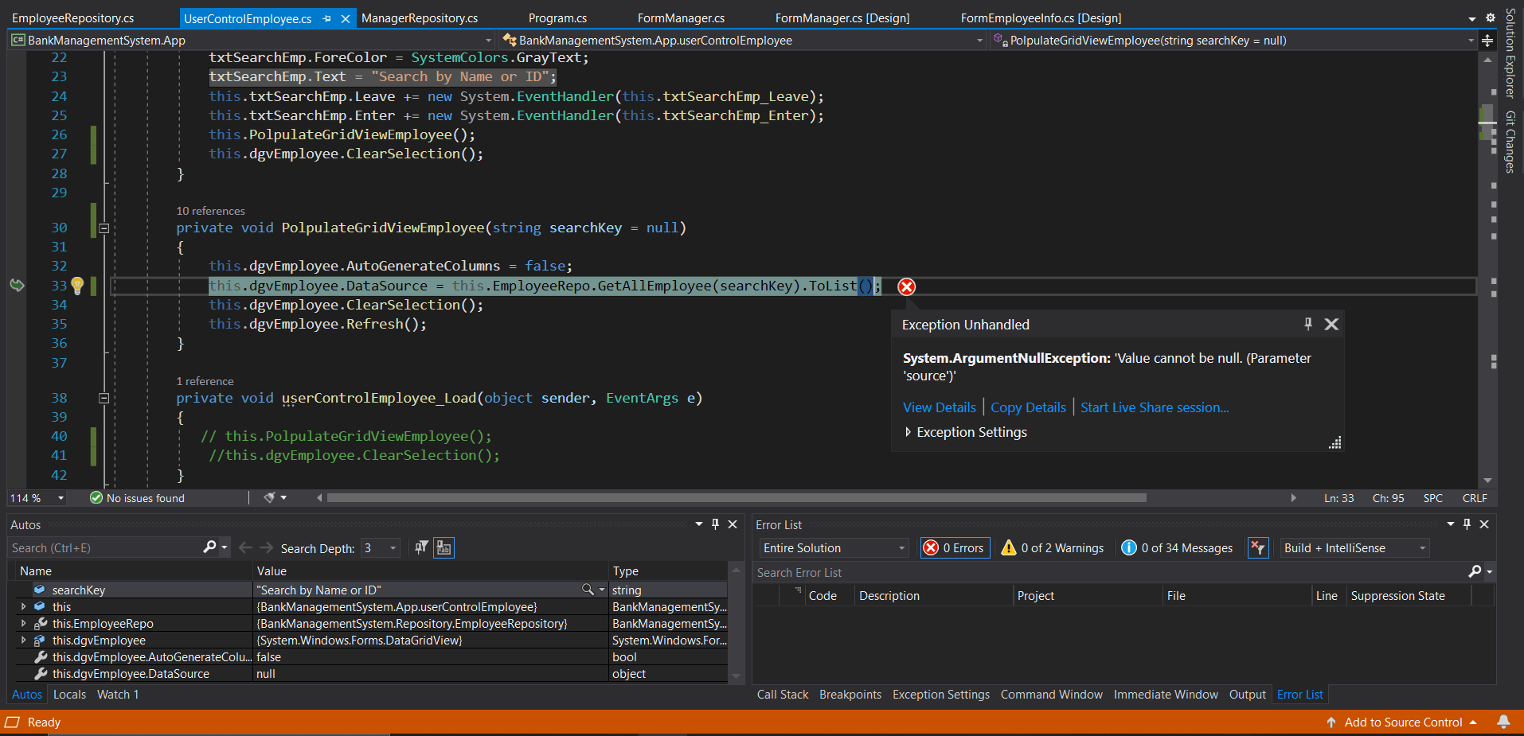
Task: Open the Entire Solution scope dropdown
Action: point(833,547)
